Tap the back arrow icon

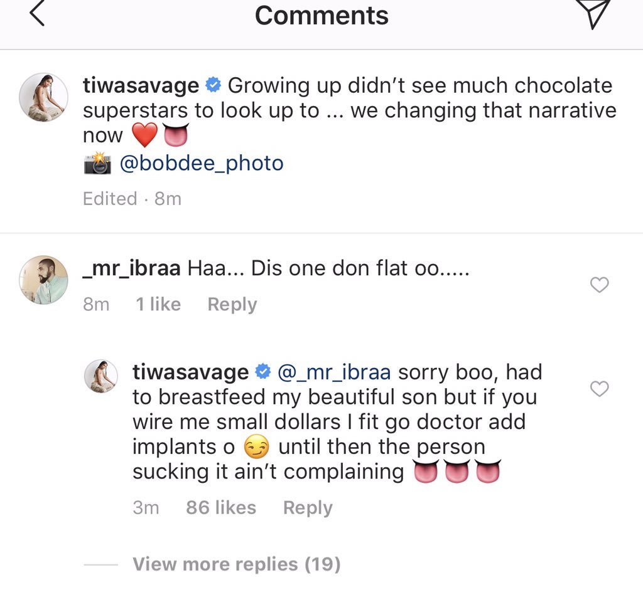coord(38,15)
